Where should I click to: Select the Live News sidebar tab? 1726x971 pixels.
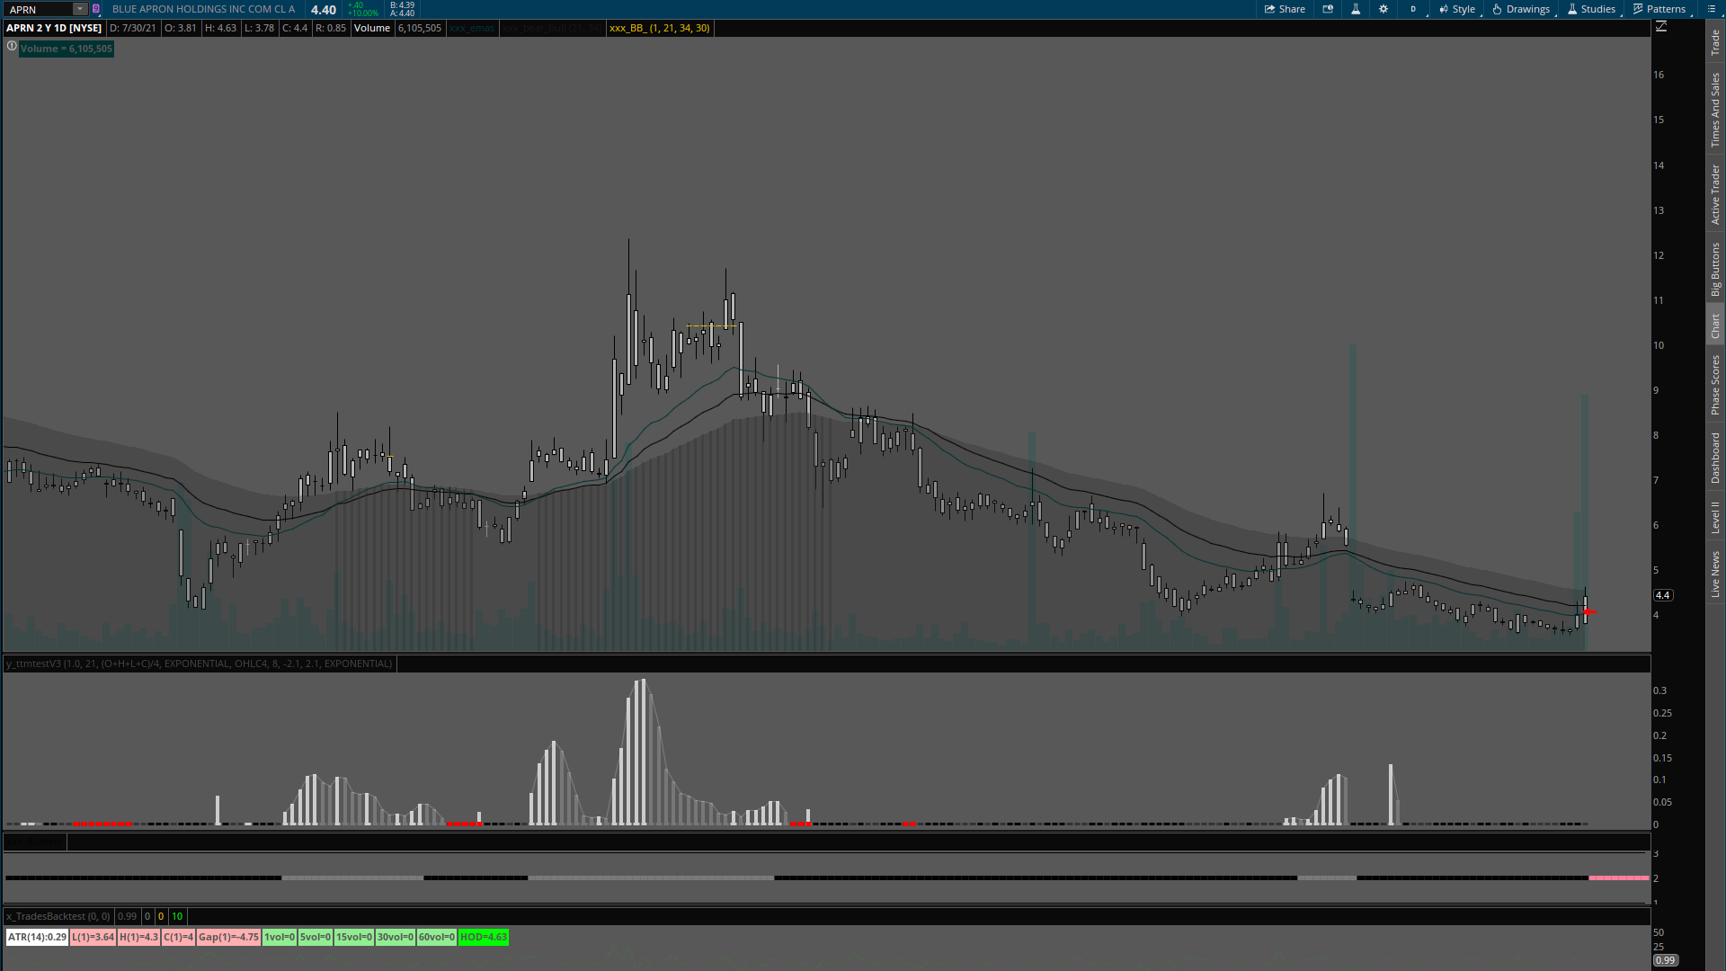coord(1715,575)
